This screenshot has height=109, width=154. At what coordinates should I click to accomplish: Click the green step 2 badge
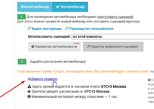[x=22, y=62]
